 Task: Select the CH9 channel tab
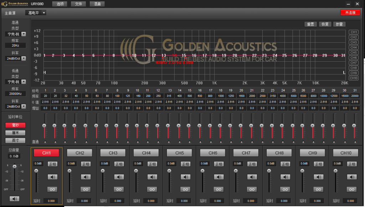click(313, 153)
